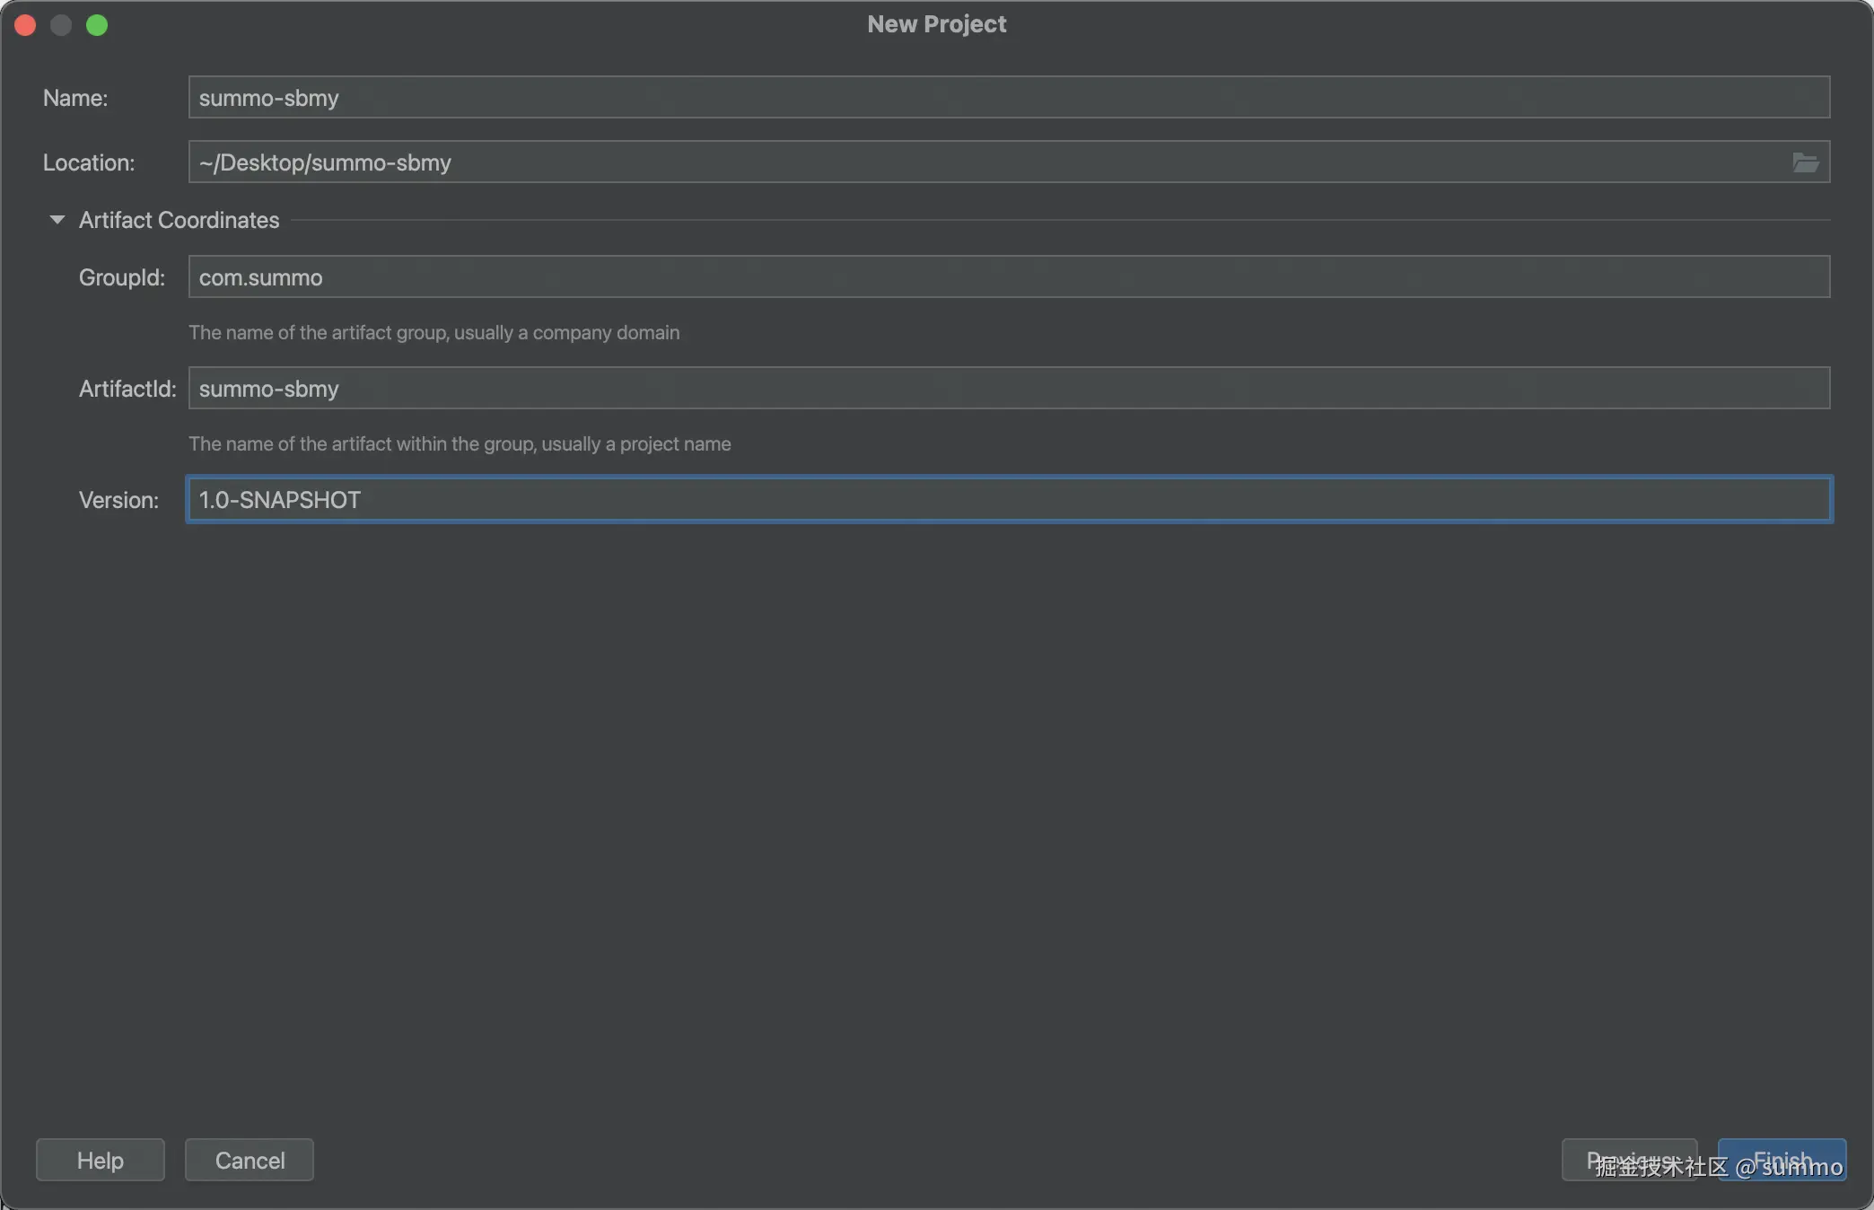1874x1210 pixels.
Task: Click into the Name text field
Action: click(x=1008, y=98)
